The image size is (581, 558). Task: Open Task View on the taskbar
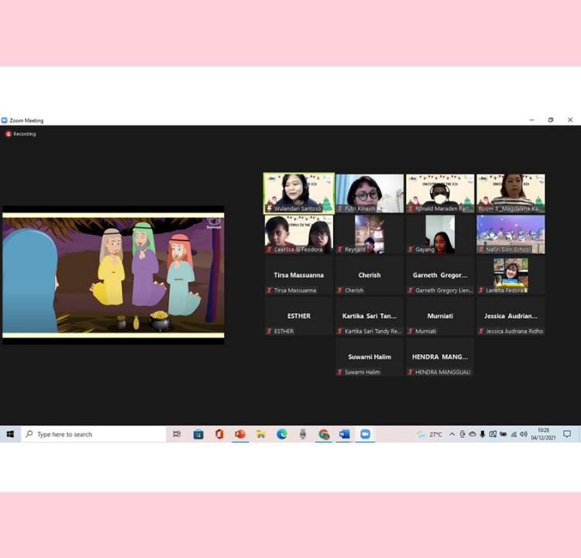(x=177, y=434)
